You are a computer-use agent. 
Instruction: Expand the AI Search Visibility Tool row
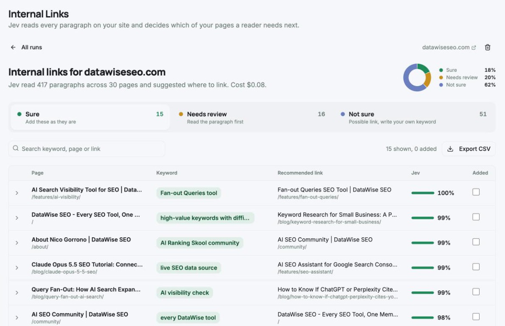click(x=17, y=193)
